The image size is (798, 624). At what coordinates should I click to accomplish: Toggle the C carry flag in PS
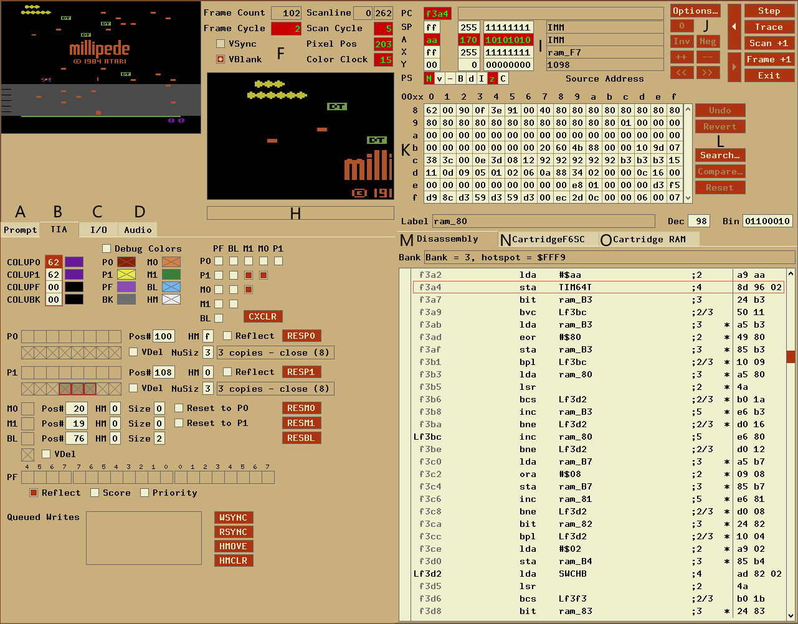[x=503, y=78]
